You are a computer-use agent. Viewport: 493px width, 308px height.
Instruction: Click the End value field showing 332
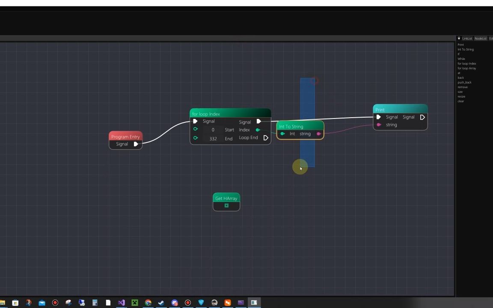pos(213,139)
